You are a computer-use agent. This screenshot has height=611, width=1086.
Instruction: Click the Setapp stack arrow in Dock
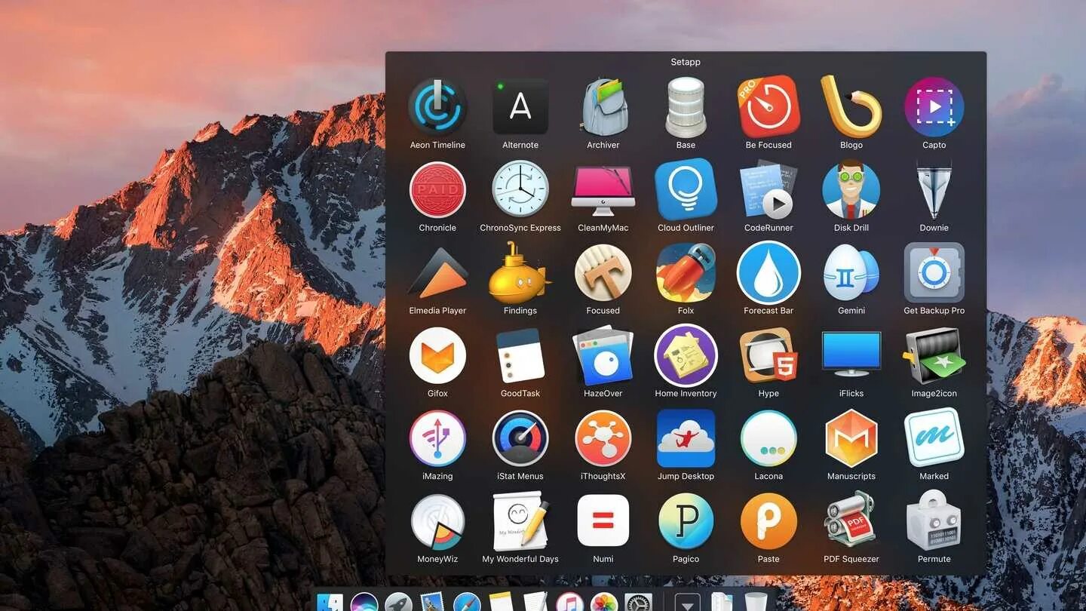click(687, 603)
